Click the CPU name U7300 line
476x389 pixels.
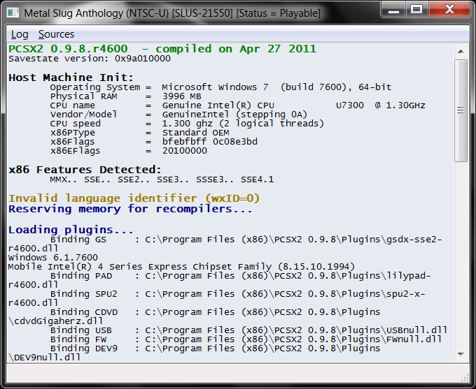pyautogui.click(x=238, y=105)
